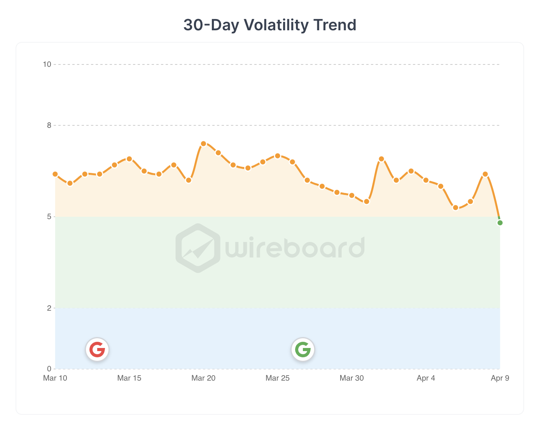Click the red Google update marker icon

[x=97, y=350]
